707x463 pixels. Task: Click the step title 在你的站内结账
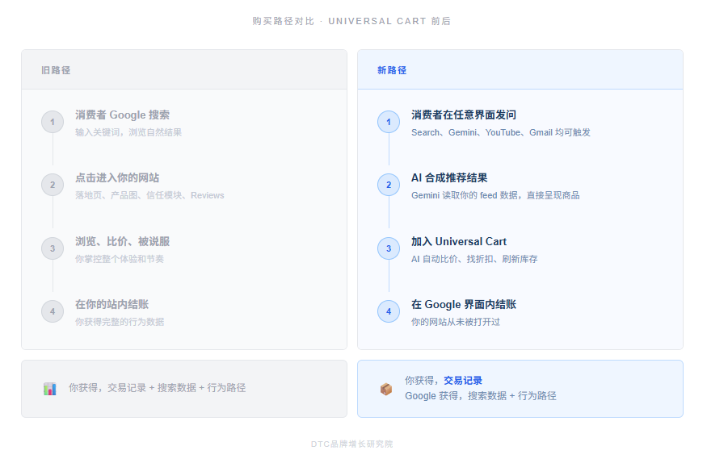tap(112, 305)
